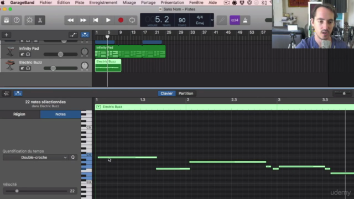
Task: Click the tempo value 90
Action: click(182, 20)
